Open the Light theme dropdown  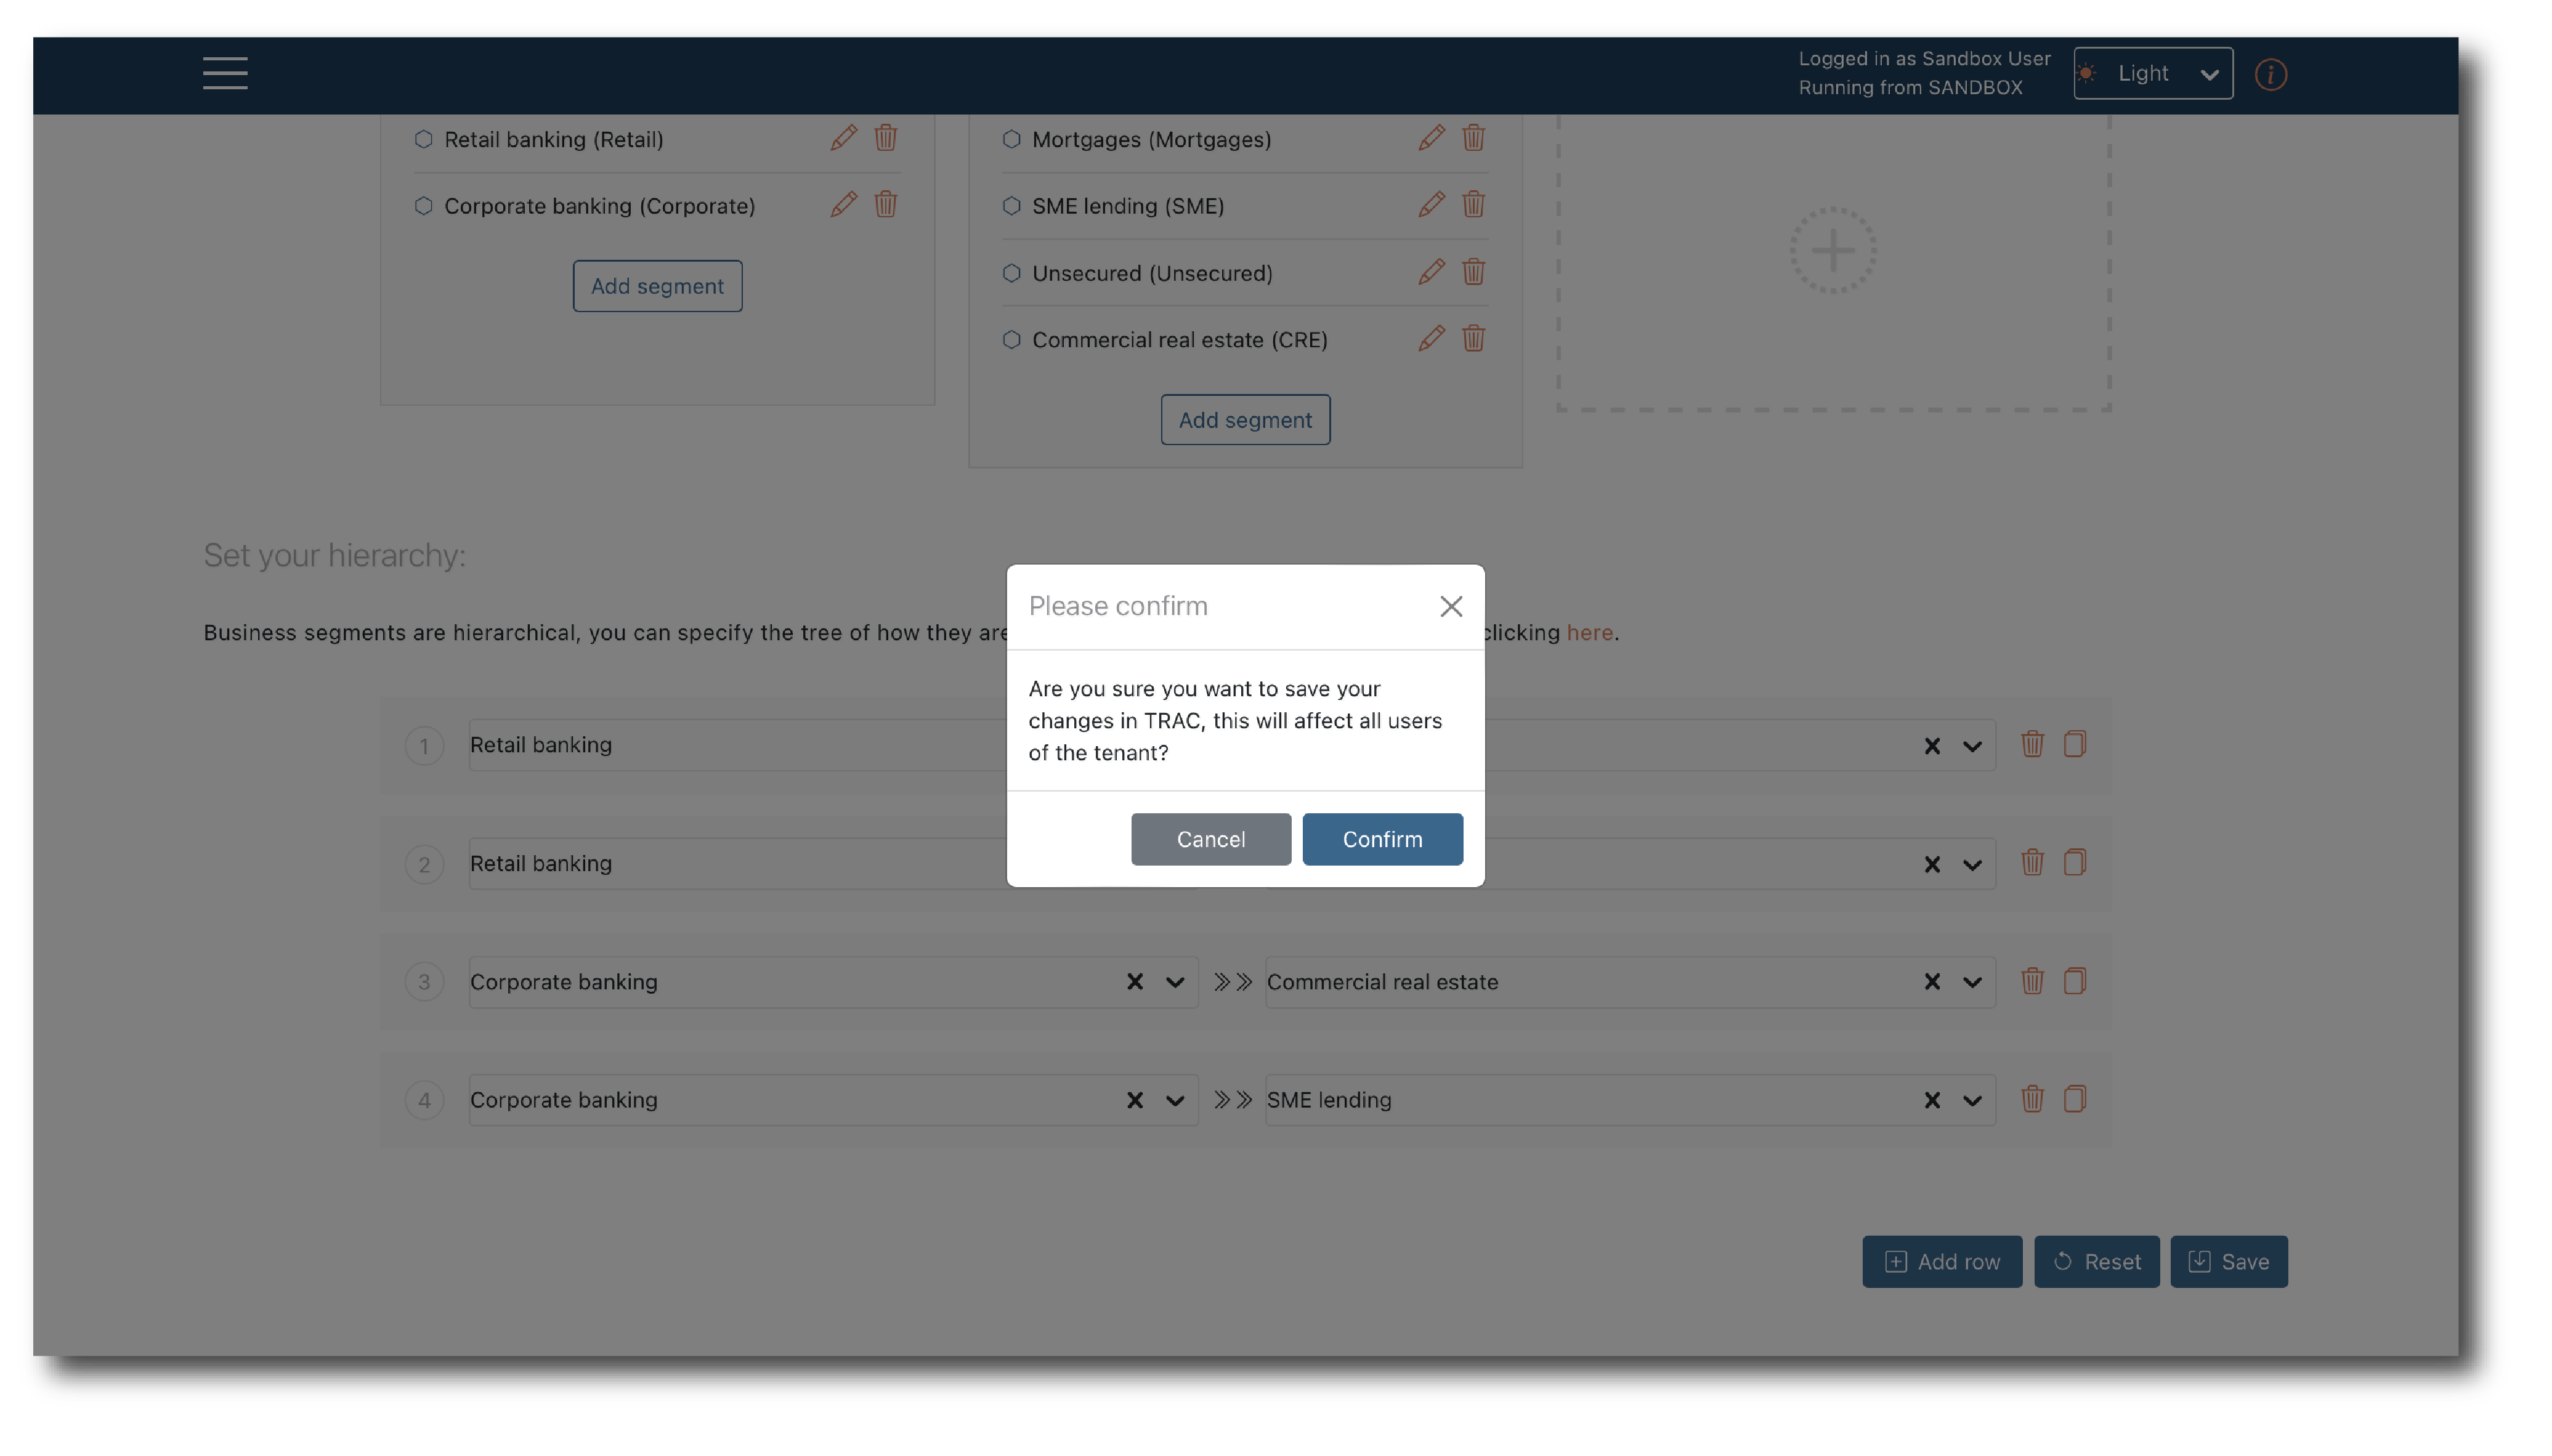click(x=2152, y=74)
